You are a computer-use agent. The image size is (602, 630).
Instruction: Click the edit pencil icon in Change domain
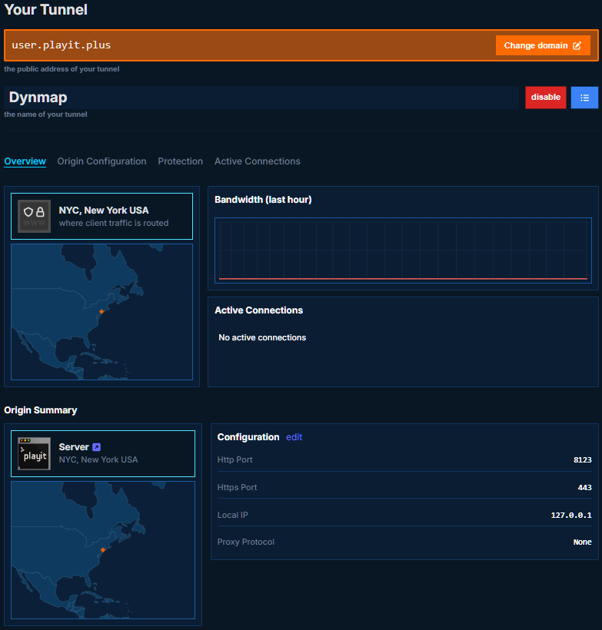pyautogui.click(x=577, y=46)
